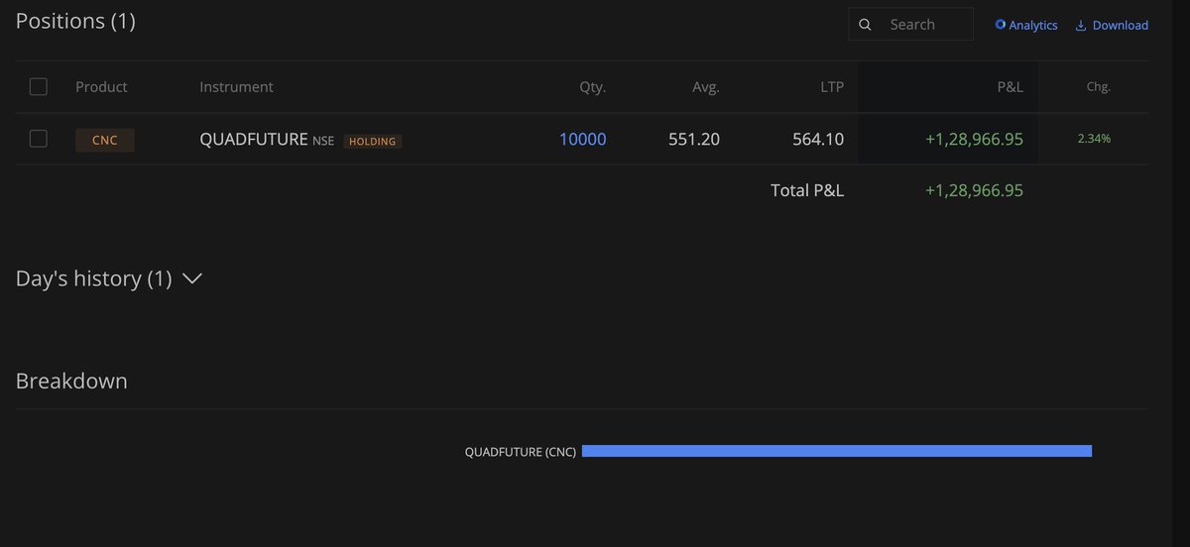Click the CNC product tag
Viewport: 1190px width, 547px height.
click(x=105, y=140)
